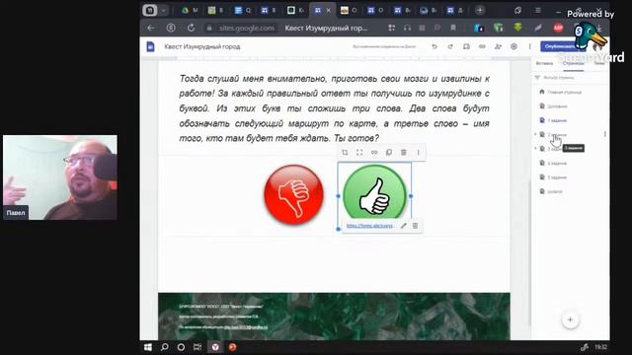
Task: Expand the 3 задание page subtree arrow
Action: pos(535,149)
